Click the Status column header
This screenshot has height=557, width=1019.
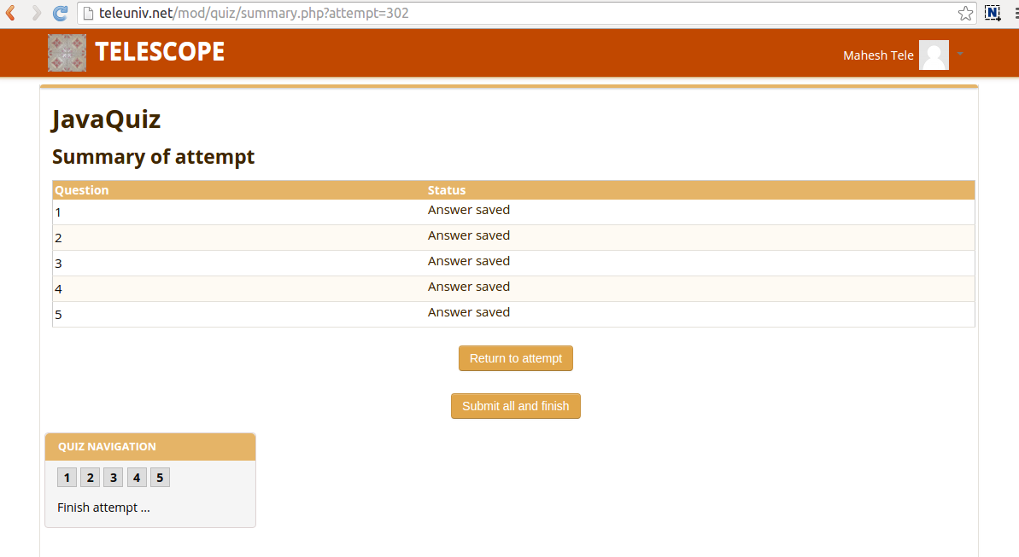tap(447, 190)
